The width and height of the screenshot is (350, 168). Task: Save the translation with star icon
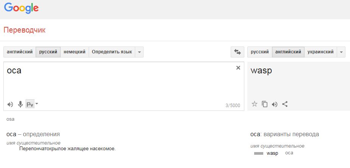pos(255,104)
